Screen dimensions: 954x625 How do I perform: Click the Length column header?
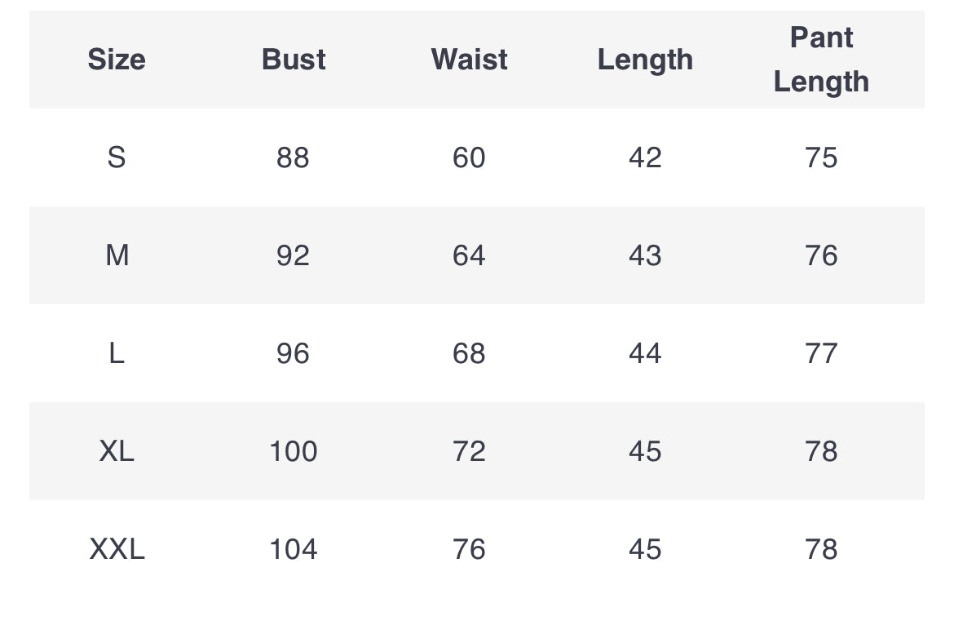(645, 60)
